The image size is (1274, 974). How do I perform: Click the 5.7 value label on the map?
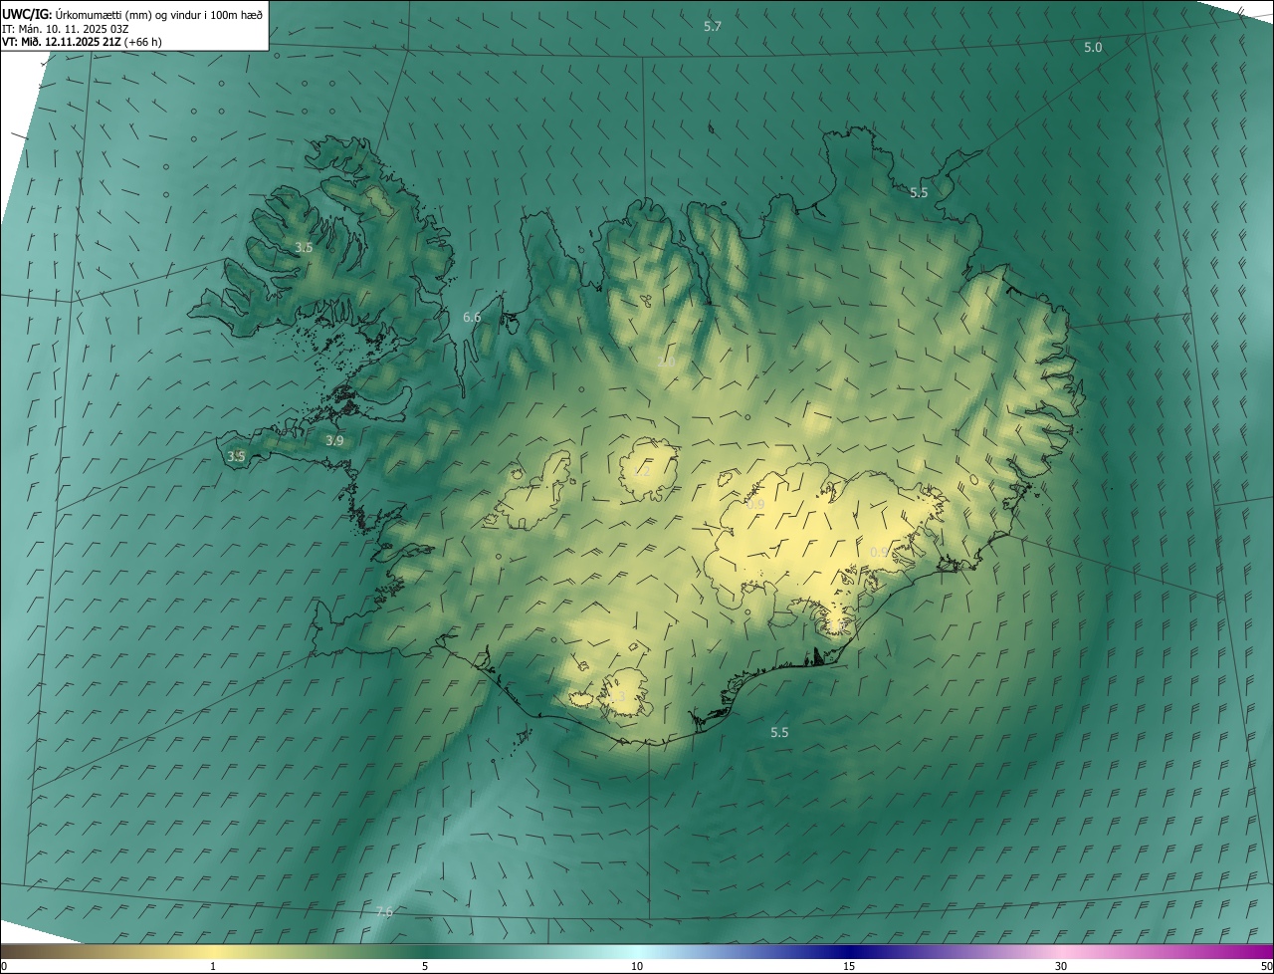713,26
